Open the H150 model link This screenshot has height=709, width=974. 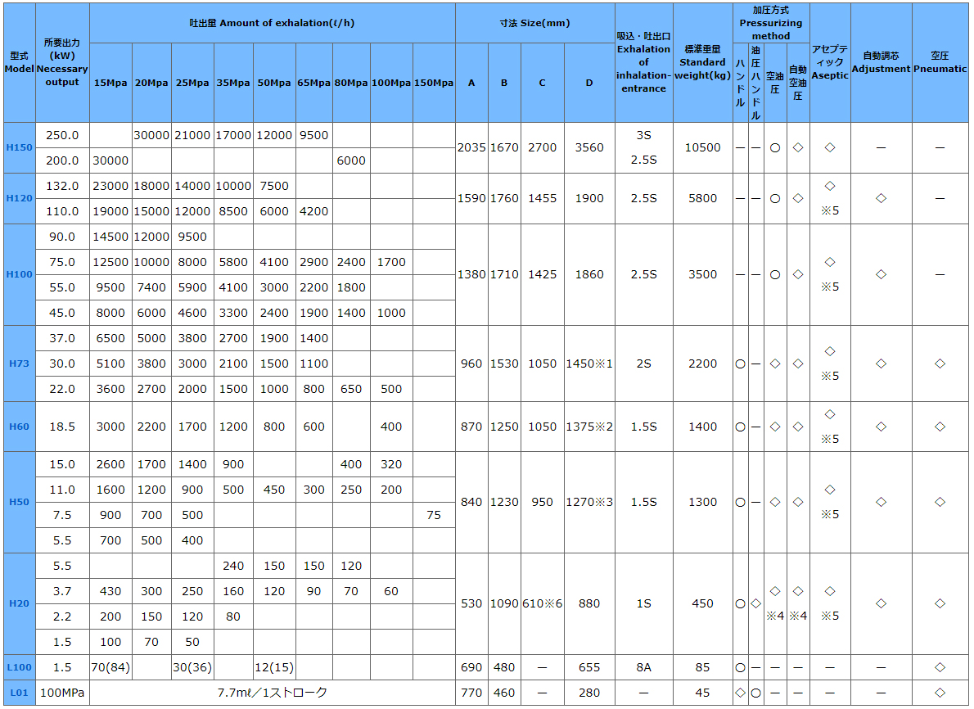[19, 148]
